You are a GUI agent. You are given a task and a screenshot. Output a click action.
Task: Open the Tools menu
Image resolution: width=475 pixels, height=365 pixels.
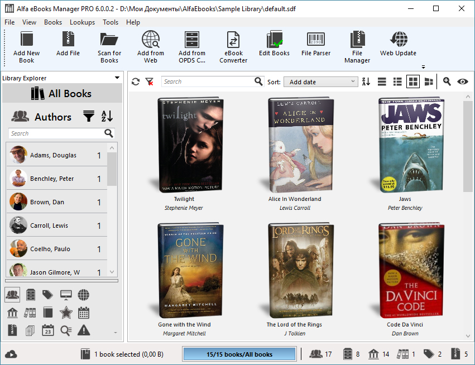(x=111, y=22)
